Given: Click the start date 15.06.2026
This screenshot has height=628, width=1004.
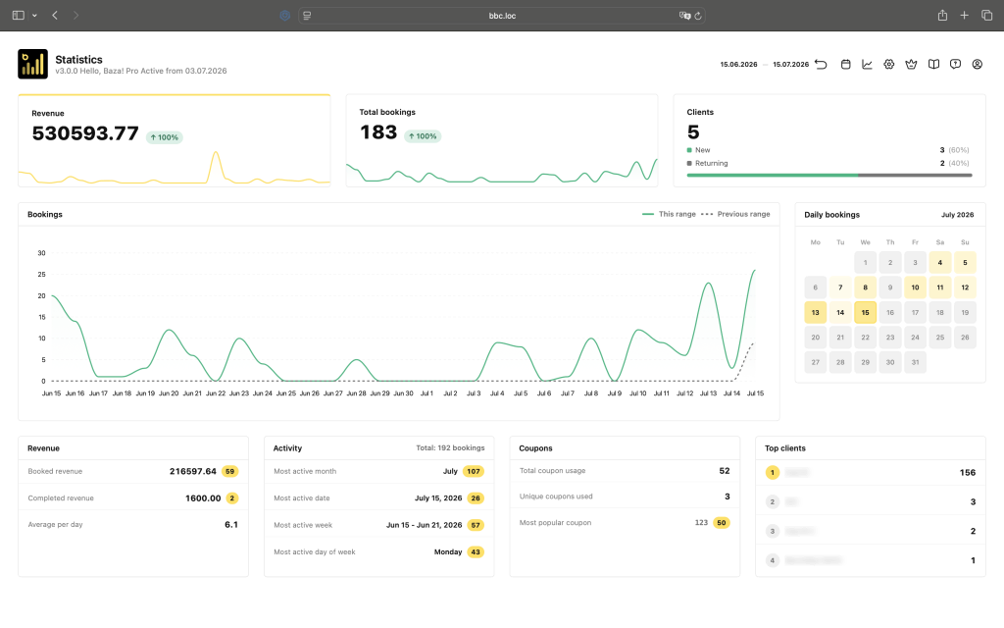Looking at the screenshot, I should [739, 64].
